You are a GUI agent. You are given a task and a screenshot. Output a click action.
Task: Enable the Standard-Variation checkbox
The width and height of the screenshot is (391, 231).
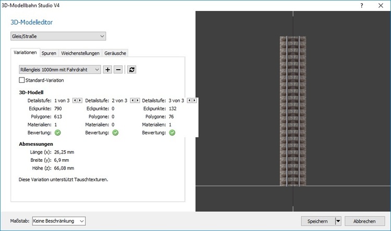point(22,80)
